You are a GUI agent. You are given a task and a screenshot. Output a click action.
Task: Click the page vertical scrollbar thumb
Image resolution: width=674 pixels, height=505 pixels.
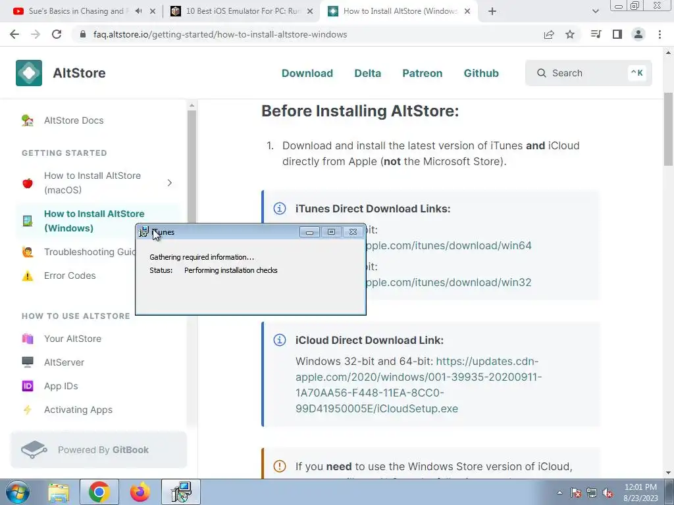(668, 129)
